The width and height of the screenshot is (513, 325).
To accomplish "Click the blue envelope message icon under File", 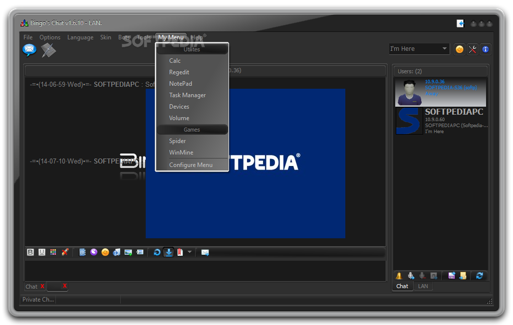I will [29, 50].
